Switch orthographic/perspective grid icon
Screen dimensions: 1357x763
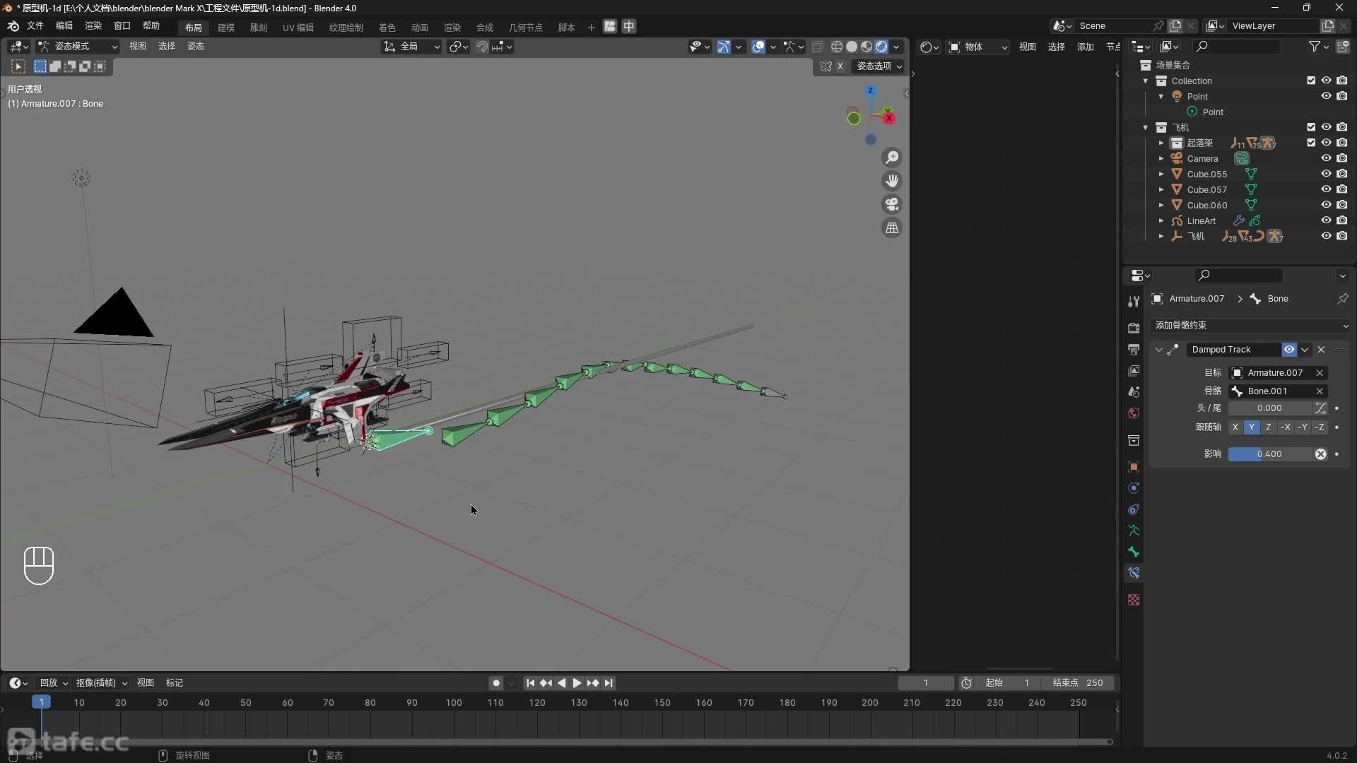point(892,228)
